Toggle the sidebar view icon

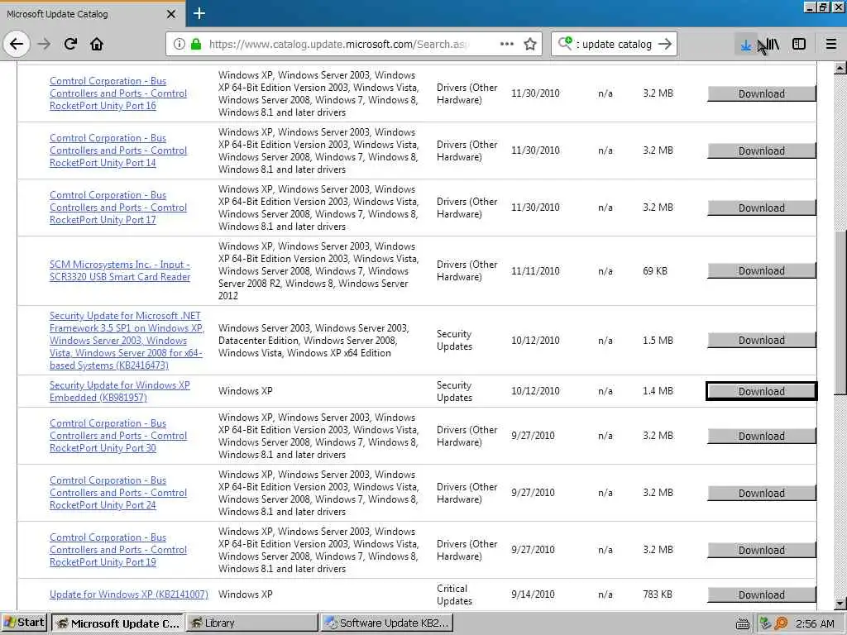click(x=799, y=45)
